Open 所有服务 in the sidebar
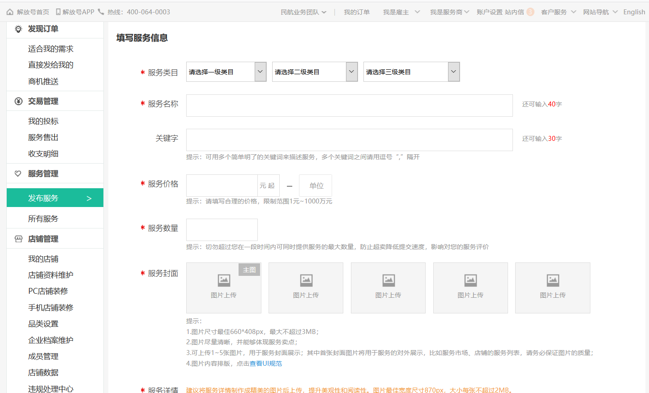The image size is (649, 393). tap(43, 219)
